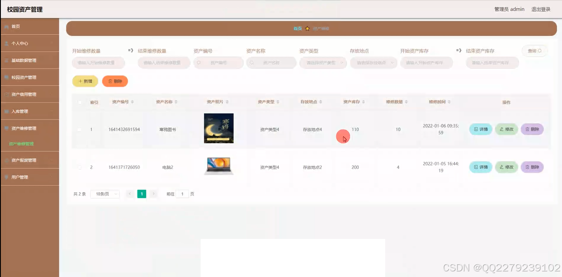Click the 新增 add button with plus icon
Screen dimensions: 562x277
[85, 81]
